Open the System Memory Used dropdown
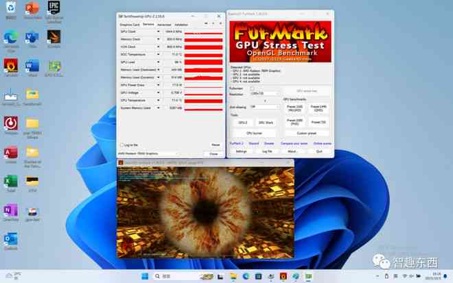 (x=158, y=108)
